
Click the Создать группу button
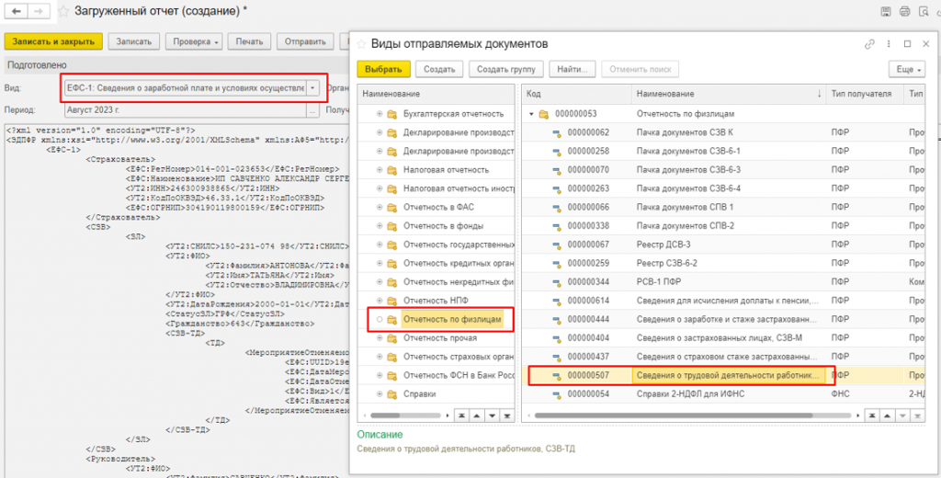pos(506,69)
